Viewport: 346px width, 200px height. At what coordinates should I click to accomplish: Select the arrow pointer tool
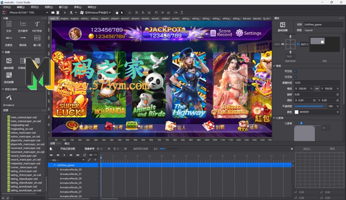(x=122, y=12)
